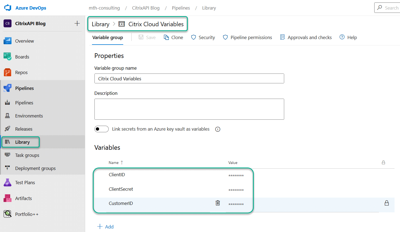Image resolution: width=400 pixels, height=232 pixels.
Task: Open the Help menu
Action: [348, 37]
